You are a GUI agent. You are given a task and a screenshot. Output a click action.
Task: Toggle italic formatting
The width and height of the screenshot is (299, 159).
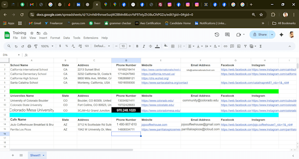(x=144, y=46)
